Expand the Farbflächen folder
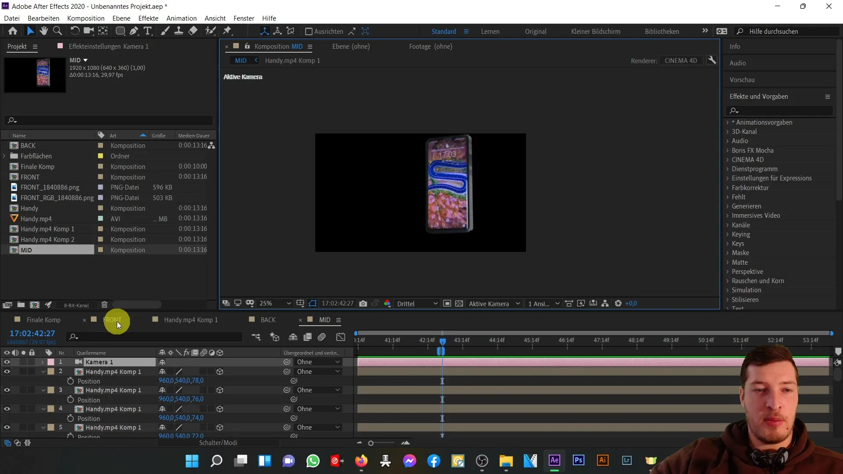This screenshot has height=474, width=843. [x=4, y=156]
